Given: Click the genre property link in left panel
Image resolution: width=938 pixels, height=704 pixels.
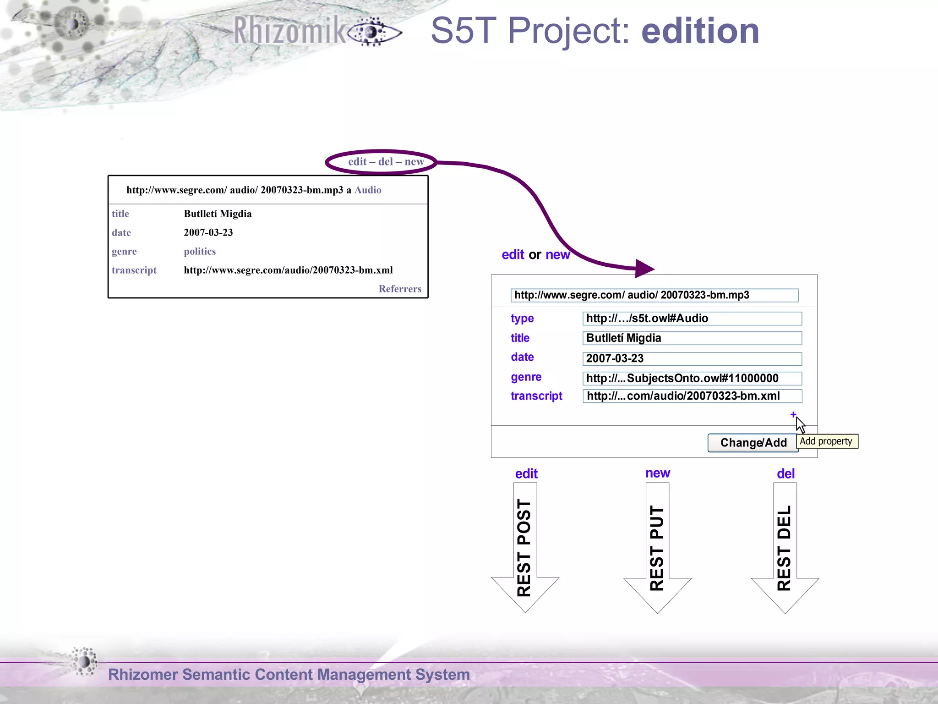Looking at the screenshot, I should point(124,252).
